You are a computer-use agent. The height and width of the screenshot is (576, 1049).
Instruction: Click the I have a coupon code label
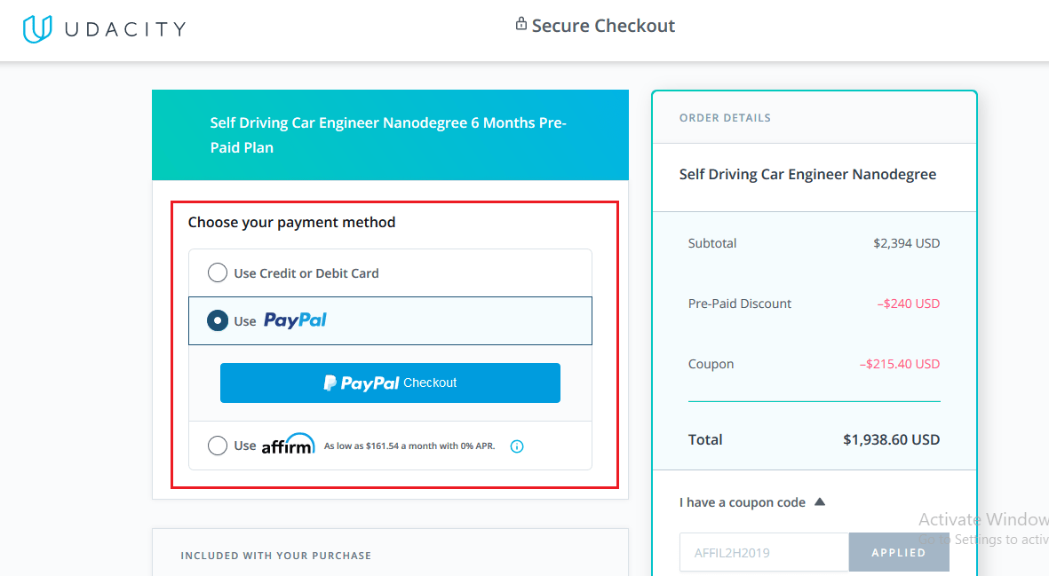click(743, 502)
